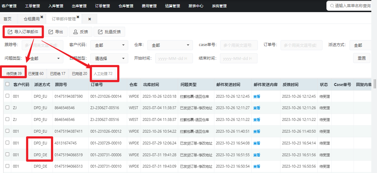Image resolution: width=377 pixels, height=173 pixels.
Task: Focus the 跟踪号 input field
Action: coord(43,45)
